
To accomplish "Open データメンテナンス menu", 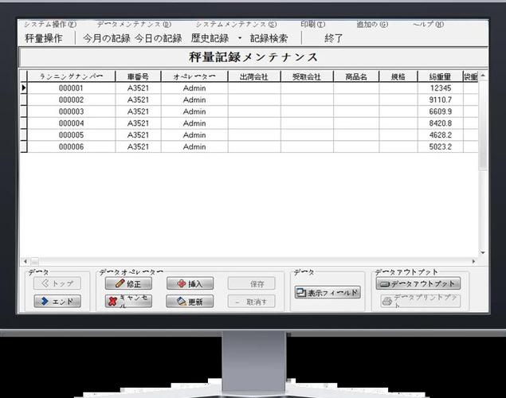I will point(134,25).
